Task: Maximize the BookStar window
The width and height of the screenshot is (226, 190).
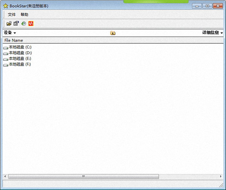Action: tap(207, 6)
